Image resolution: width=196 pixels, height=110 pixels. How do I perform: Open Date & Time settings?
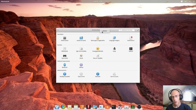[x=81, y=75]
